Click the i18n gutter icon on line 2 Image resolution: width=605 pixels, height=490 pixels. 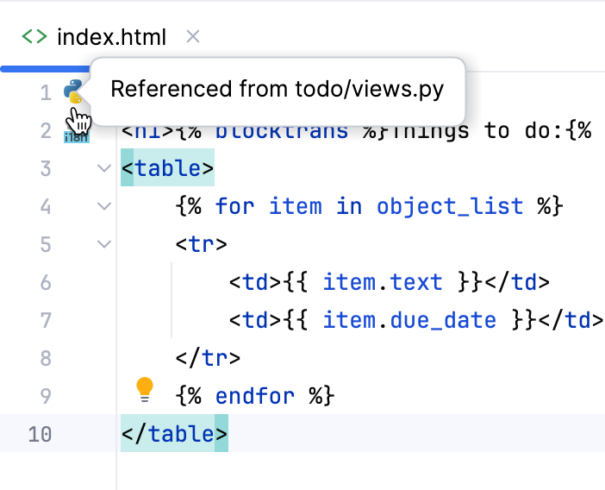[74, 134]
